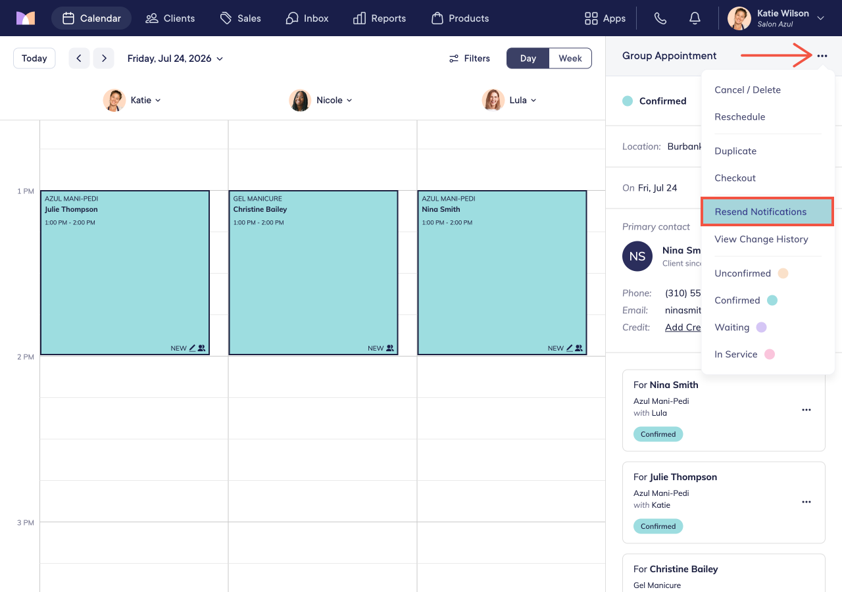This screenshot has height=592, width=842.
Task: Open the Calendar tab
Action: pos(91,18)
